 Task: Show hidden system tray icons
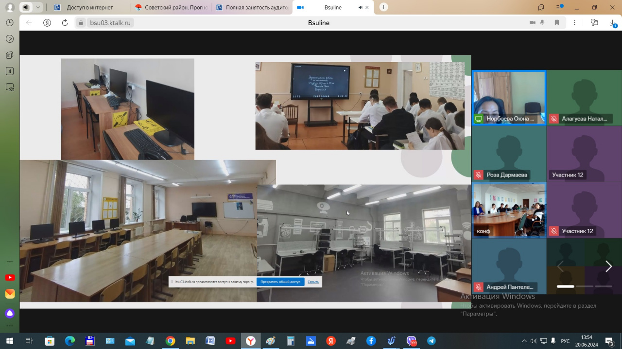[524, 341]
